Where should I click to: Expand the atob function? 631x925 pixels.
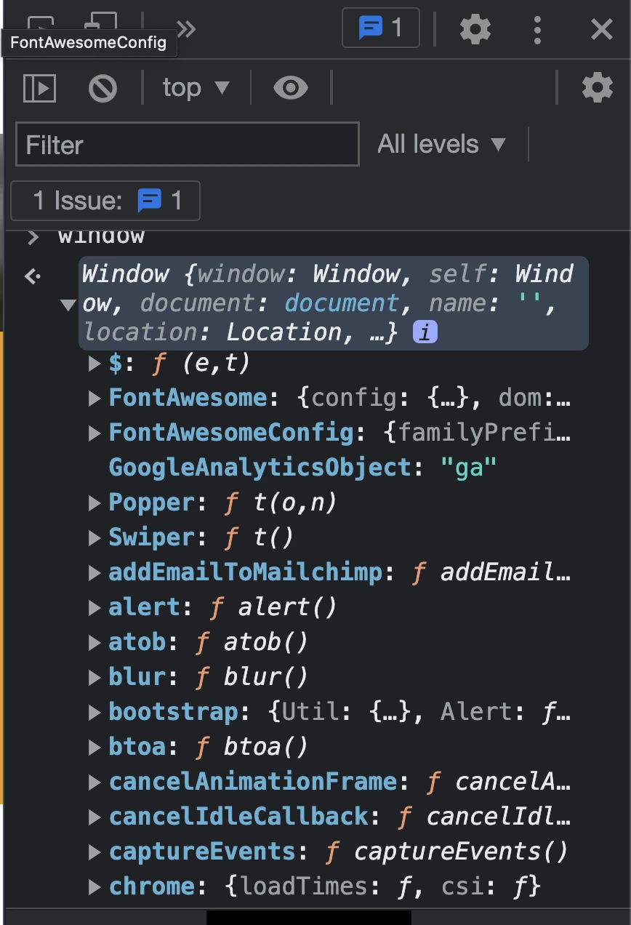tap(95, 642)
